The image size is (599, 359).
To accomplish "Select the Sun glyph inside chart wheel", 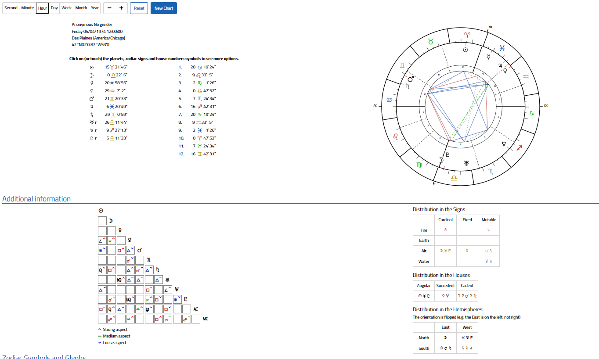I will [x=465, y=50].
